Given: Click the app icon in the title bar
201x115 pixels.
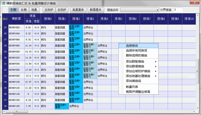Looking at the screenshot, I should pyautogui.click(x=4, y=3).
